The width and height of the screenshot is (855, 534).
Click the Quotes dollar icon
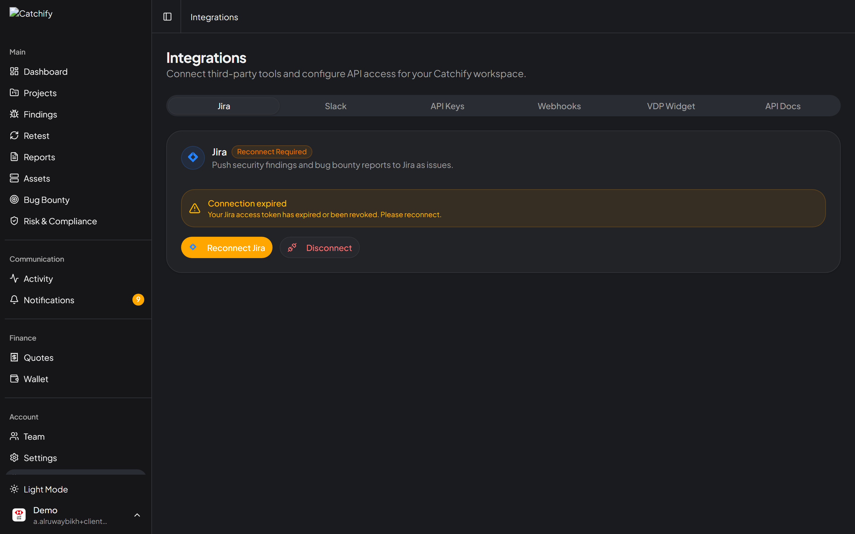coord(14,357)
